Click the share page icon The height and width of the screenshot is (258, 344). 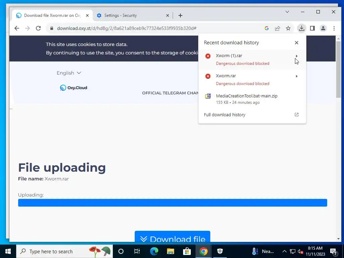(x=277, y=28)
